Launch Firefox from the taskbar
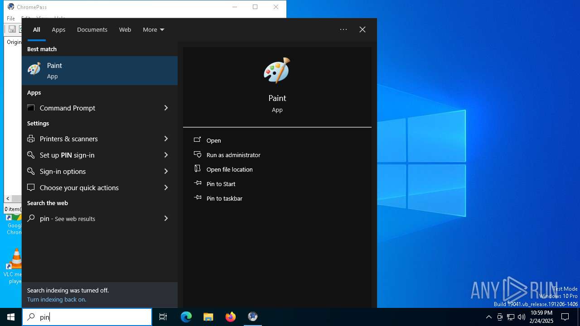 231,317
